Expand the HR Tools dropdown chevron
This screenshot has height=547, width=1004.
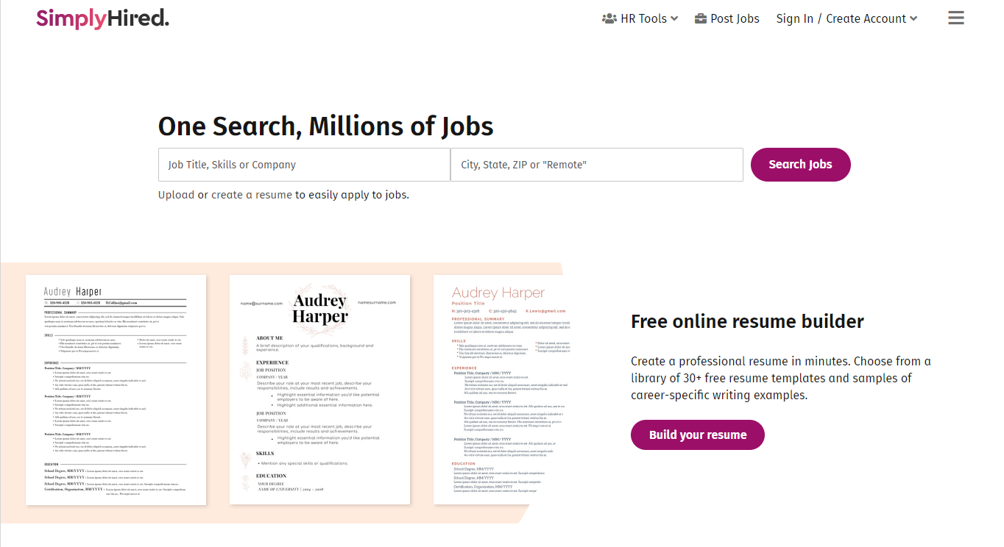tap(674, 19)
